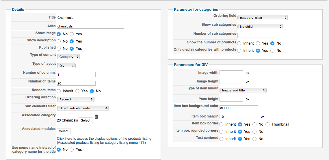Click the Image width input field
329x160 pixels.
[x=231, y=73]
